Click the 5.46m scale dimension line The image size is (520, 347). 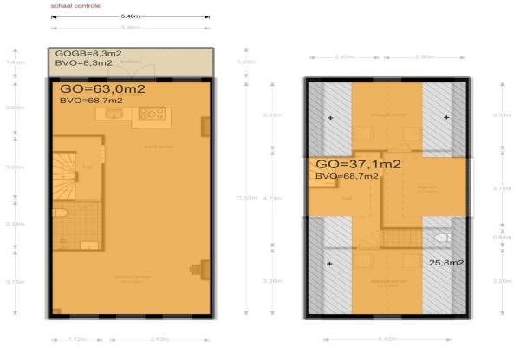(x=130, y=17)
